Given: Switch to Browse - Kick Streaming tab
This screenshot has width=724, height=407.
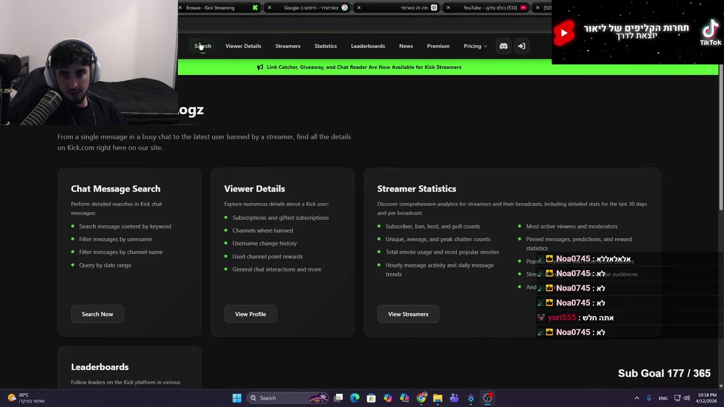Looking at the screenshot, I should tap(218, 8).
